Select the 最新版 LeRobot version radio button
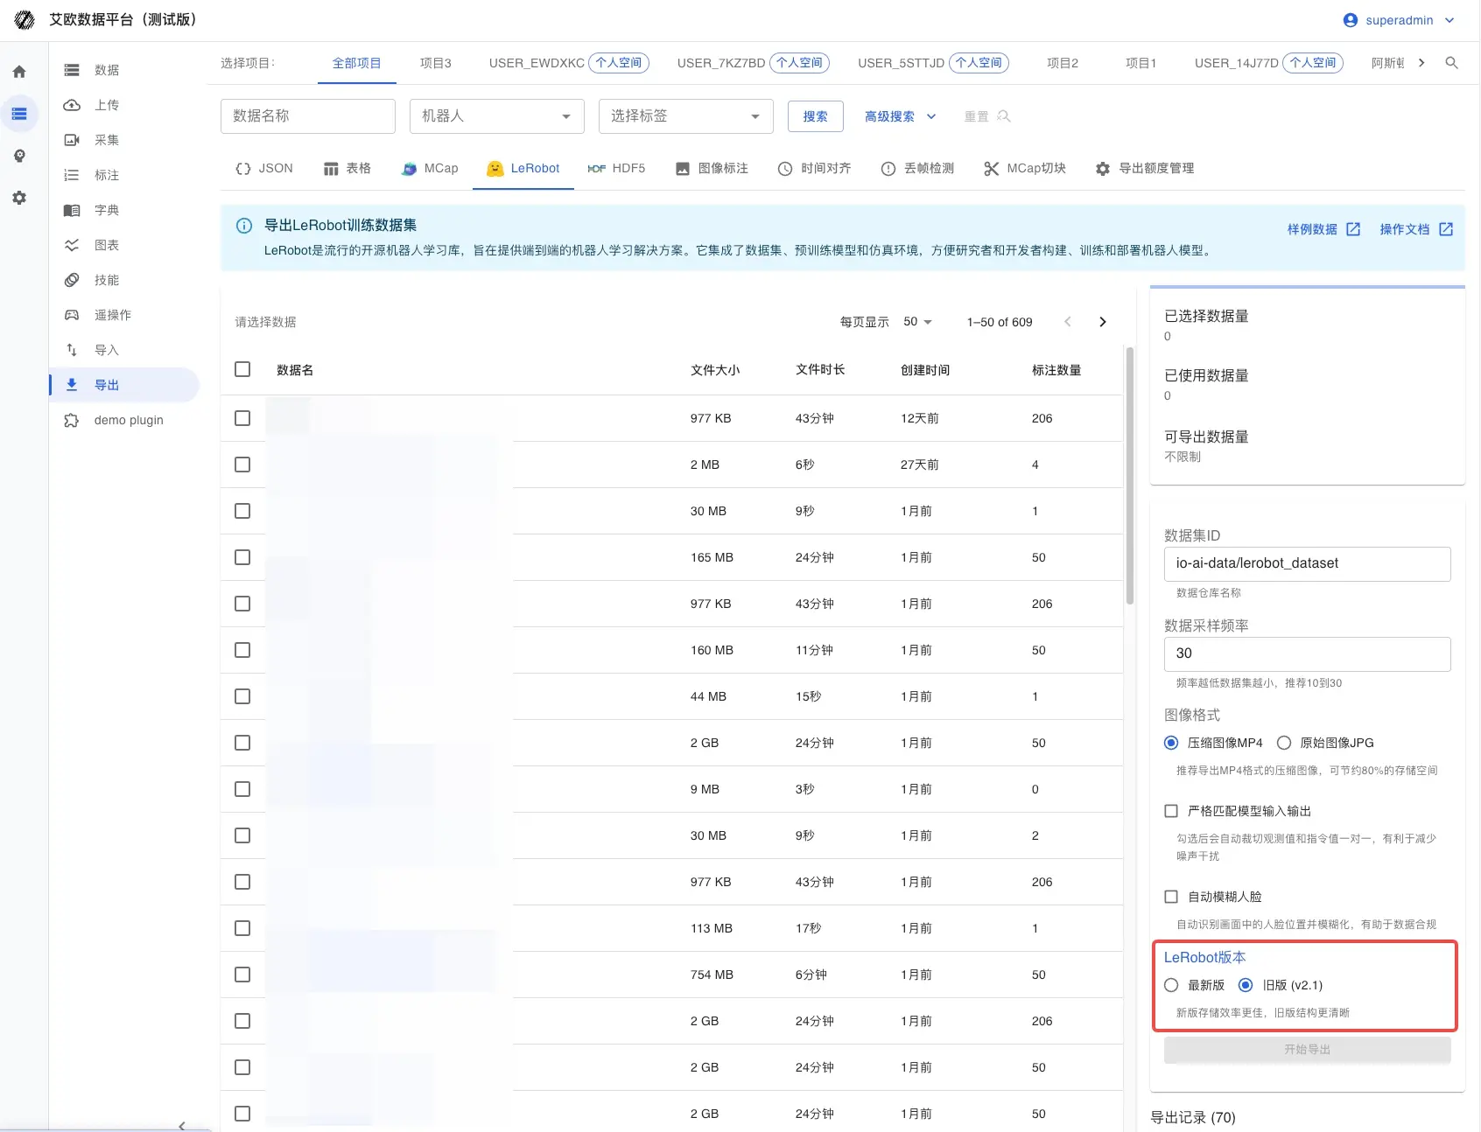Image resolution: width=1481 pixels, height=1132 pixels. pyautogui.click(x=1171, y=985)
